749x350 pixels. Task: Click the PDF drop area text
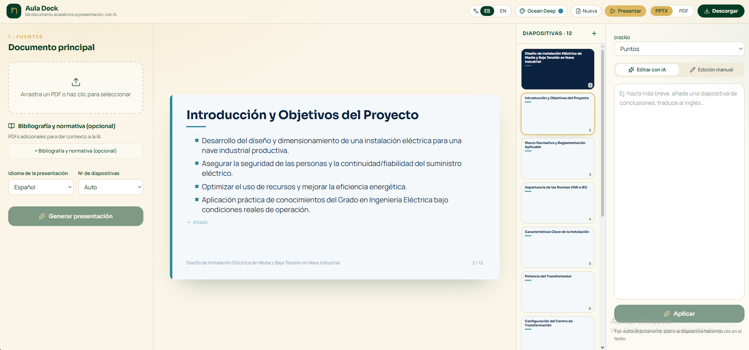(x=76, y=94)
